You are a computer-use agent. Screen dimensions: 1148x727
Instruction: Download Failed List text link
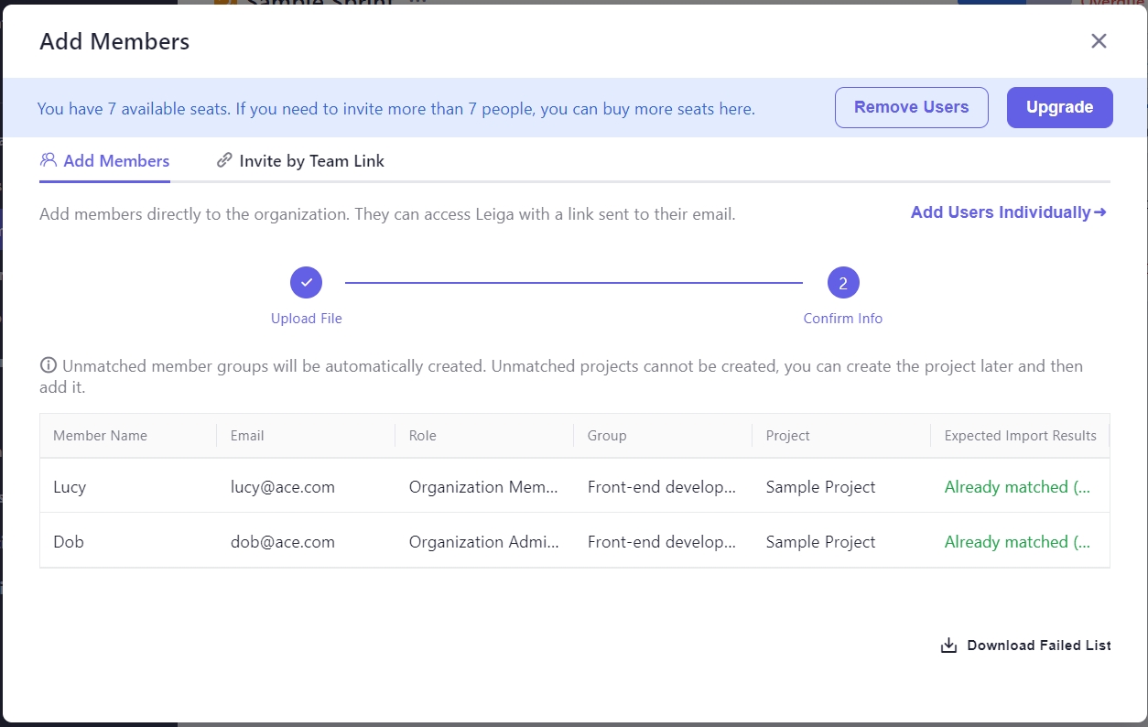(1038, 646)
